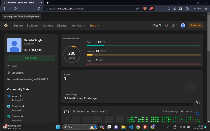The image size is (210, 131).
Task: Expand the Store dropdown menu
Action: (94, 25)
